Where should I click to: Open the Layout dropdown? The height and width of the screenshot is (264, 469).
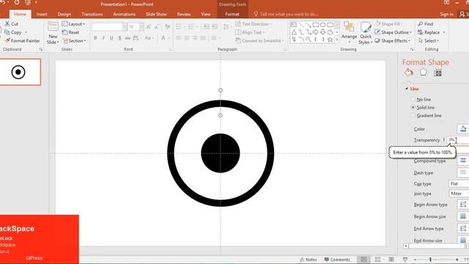tap(73, 23)
